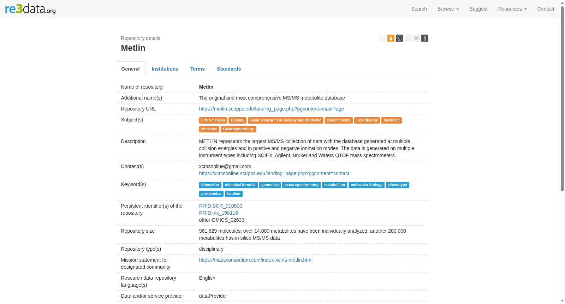The width and height of the screenshot is (565, 304).
Task: Select the Basic Research in Biology and Medicine tag
Action: tap(286, 120)
